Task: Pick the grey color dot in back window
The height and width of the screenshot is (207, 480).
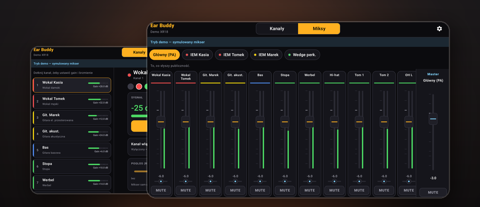Action: click(131, 87)
